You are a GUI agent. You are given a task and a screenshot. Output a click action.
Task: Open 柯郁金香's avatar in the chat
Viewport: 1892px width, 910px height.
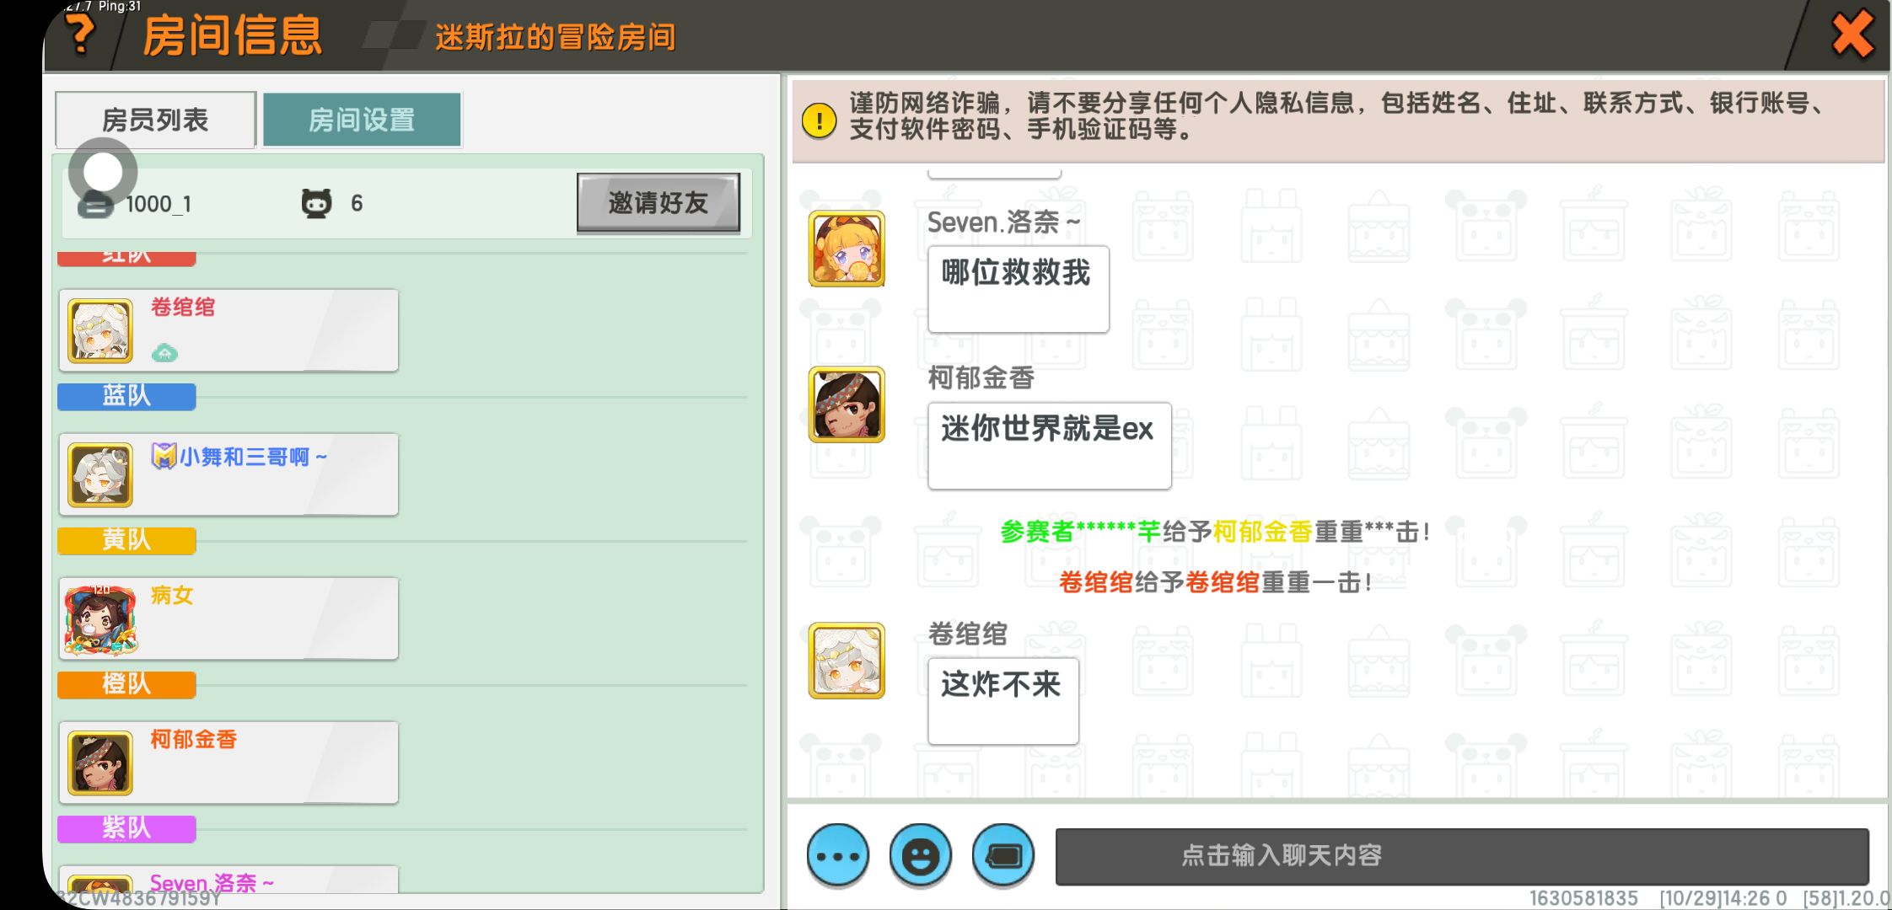click(x=847, y=404)
